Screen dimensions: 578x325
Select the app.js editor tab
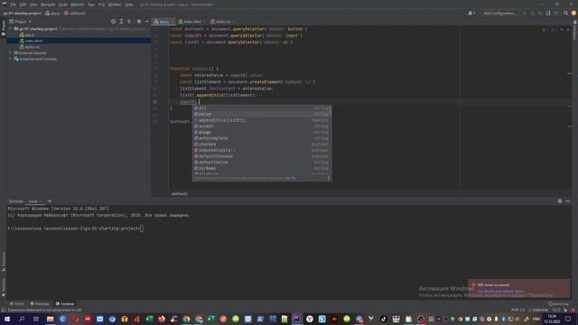[163, 22]
